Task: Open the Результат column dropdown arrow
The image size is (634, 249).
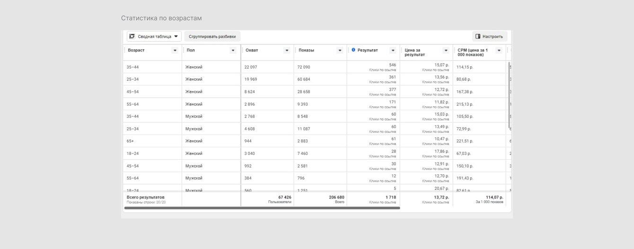Action: [393, 50]
